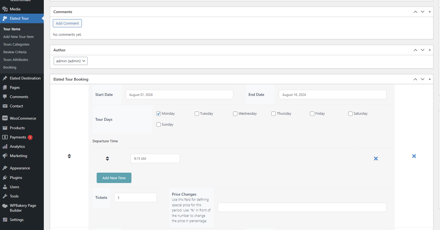Enable Wednesday as a tour day
440x230 pixels.
click(235, 114)
